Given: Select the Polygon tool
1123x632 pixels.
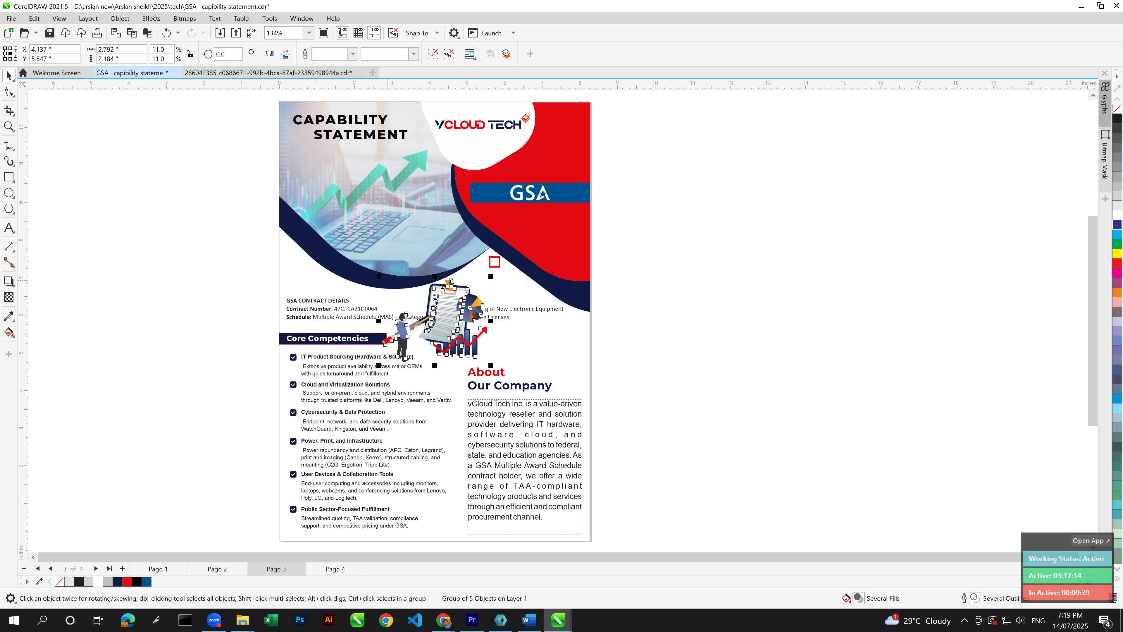Looking at the screenshot, I should [9, 209].
